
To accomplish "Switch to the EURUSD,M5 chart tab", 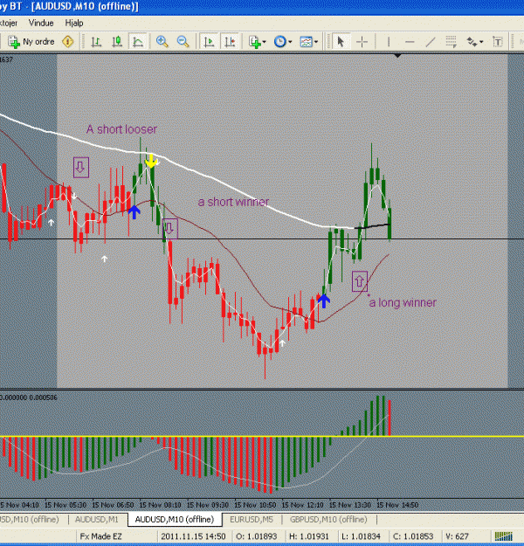I will pyautogui.click(x=252, y=519).
